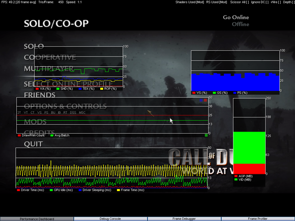
Task: Switch to the Frame Profiler tab
Action: tap(258, 219)
